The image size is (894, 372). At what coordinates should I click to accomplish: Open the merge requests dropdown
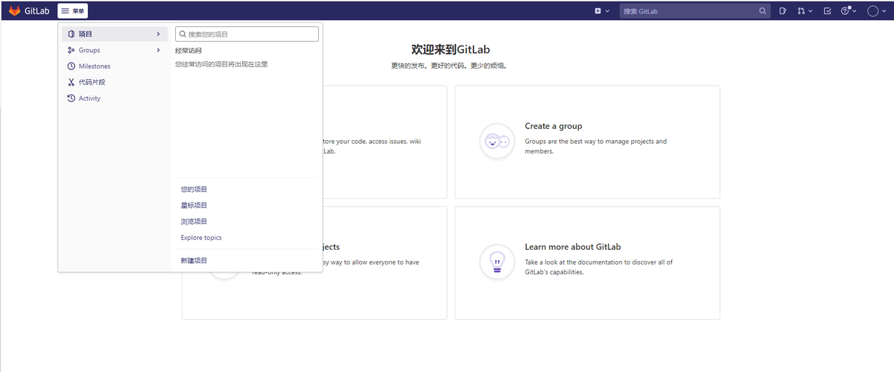[805, 11]
